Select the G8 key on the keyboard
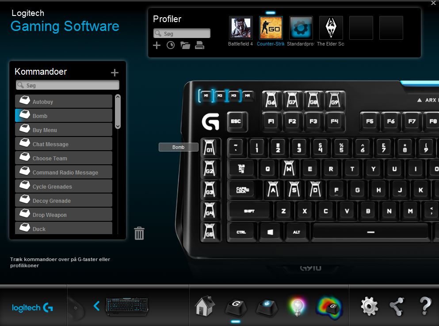439x326 pixels. tap(313, 100)
